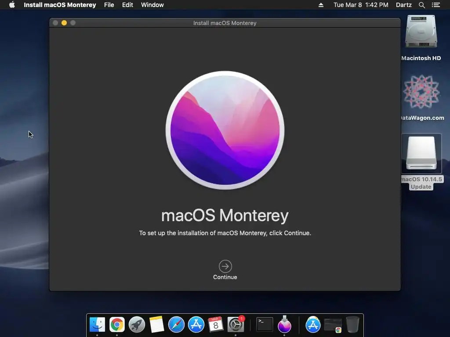Open the Install macOS Monterey app menu
The width and height of the screenshot is (450, 337).
point(60,5)
